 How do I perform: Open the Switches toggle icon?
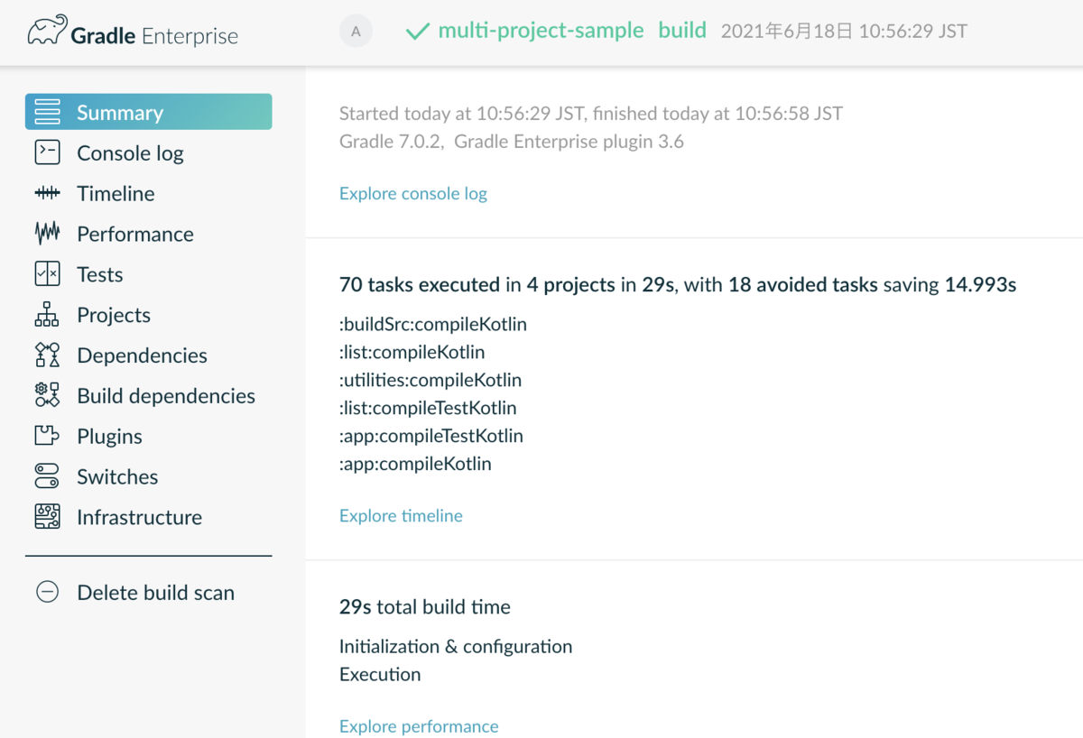coord(47,476)
